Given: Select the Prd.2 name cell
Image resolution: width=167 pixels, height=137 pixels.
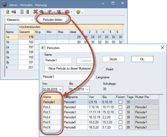Looking at the screenshot, I should [x=52, y=107].
